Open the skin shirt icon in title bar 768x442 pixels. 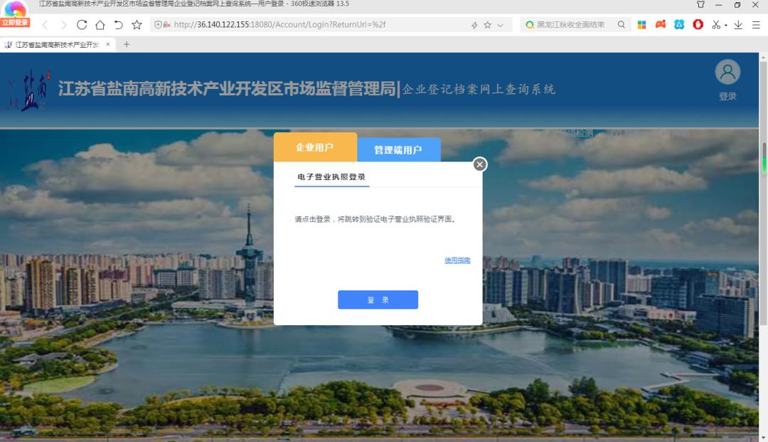coord(700,4)
